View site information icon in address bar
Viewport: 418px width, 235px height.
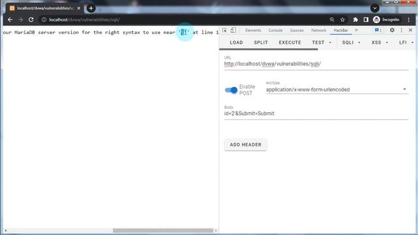coord(44,20)
